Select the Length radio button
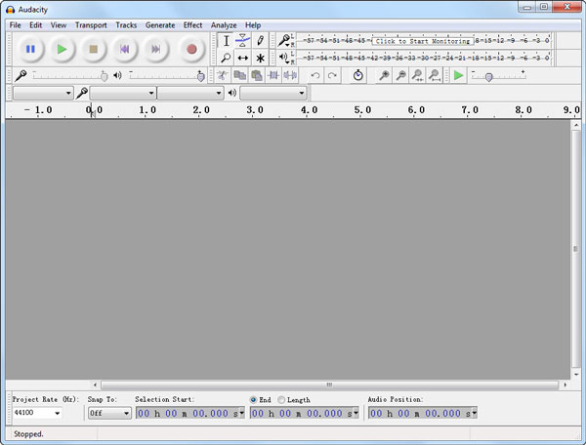 pyautogui.click(x=281, y=400)
